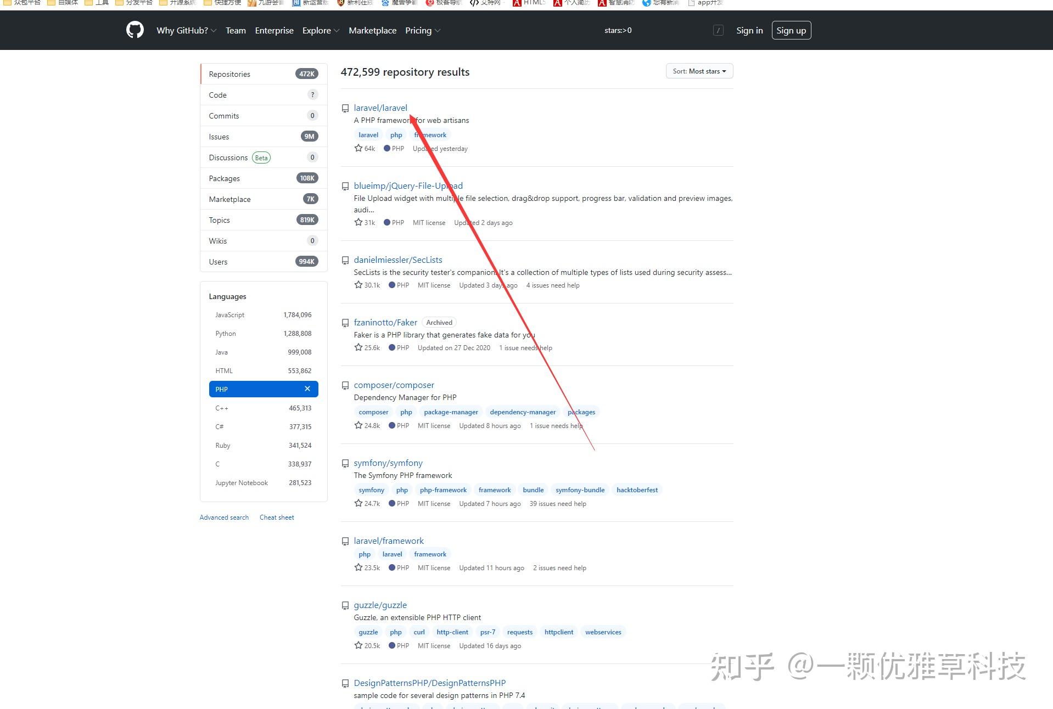Click the repo icon beside danielmiessler/SecLists
The width and height of the screenshot is (1053, 709).
pyautogui.click(x=345, y=260)
